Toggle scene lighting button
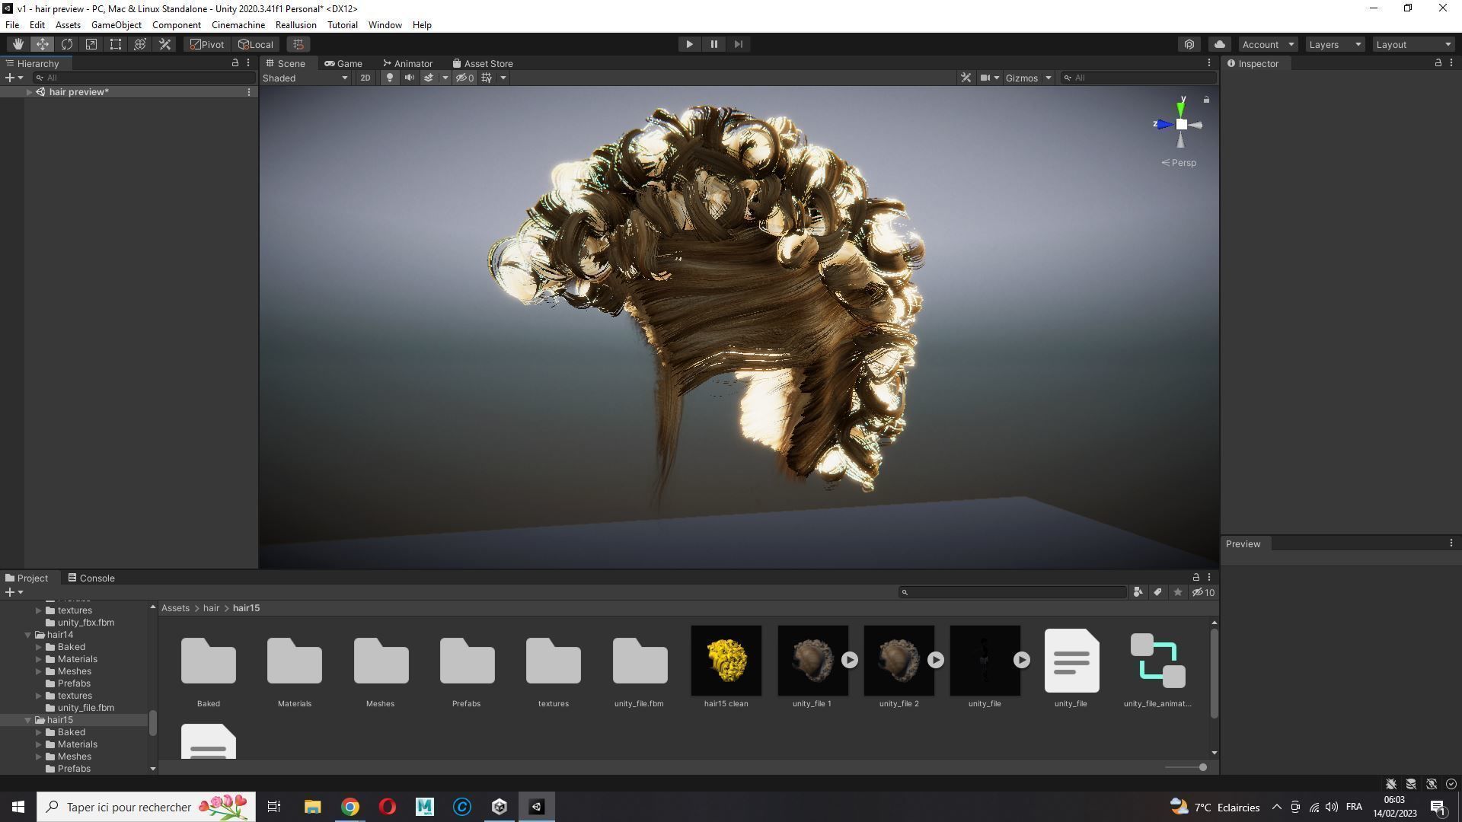This screenshot has height=822, width=1462. [389, 78]
